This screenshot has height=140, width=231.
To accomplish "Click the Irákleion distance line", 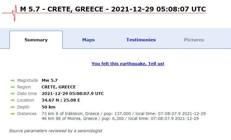I will coord(124,114).
